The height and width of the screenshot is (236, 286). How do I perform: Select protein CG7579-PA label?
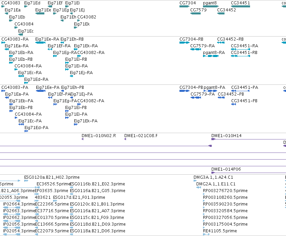(x=203, y=95)
